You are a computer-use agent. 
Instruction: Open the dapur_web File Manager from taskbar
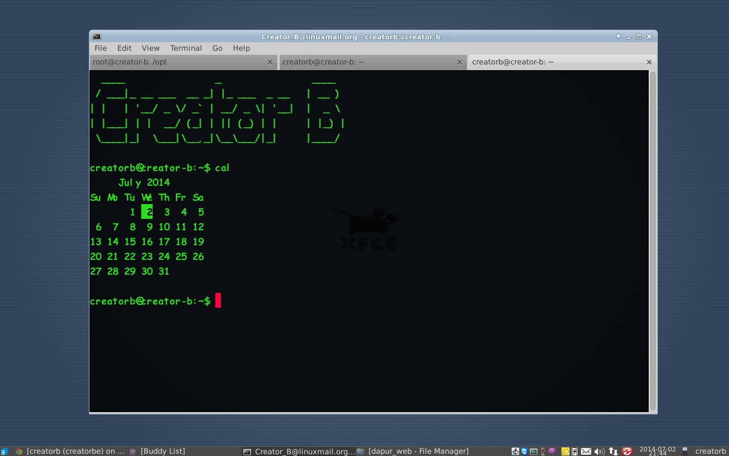point(419,451)
